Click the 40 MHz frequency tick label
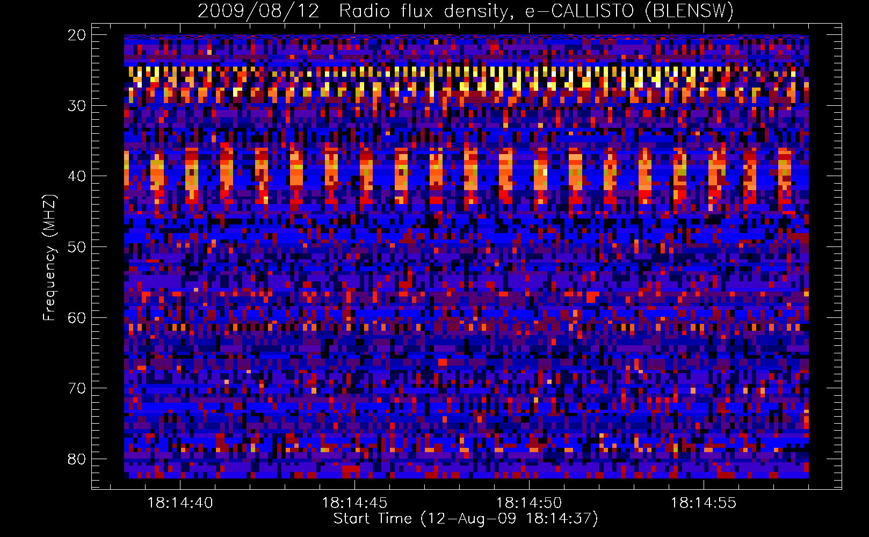The width and height of the screenshot is (869, 537). [77, 177]
